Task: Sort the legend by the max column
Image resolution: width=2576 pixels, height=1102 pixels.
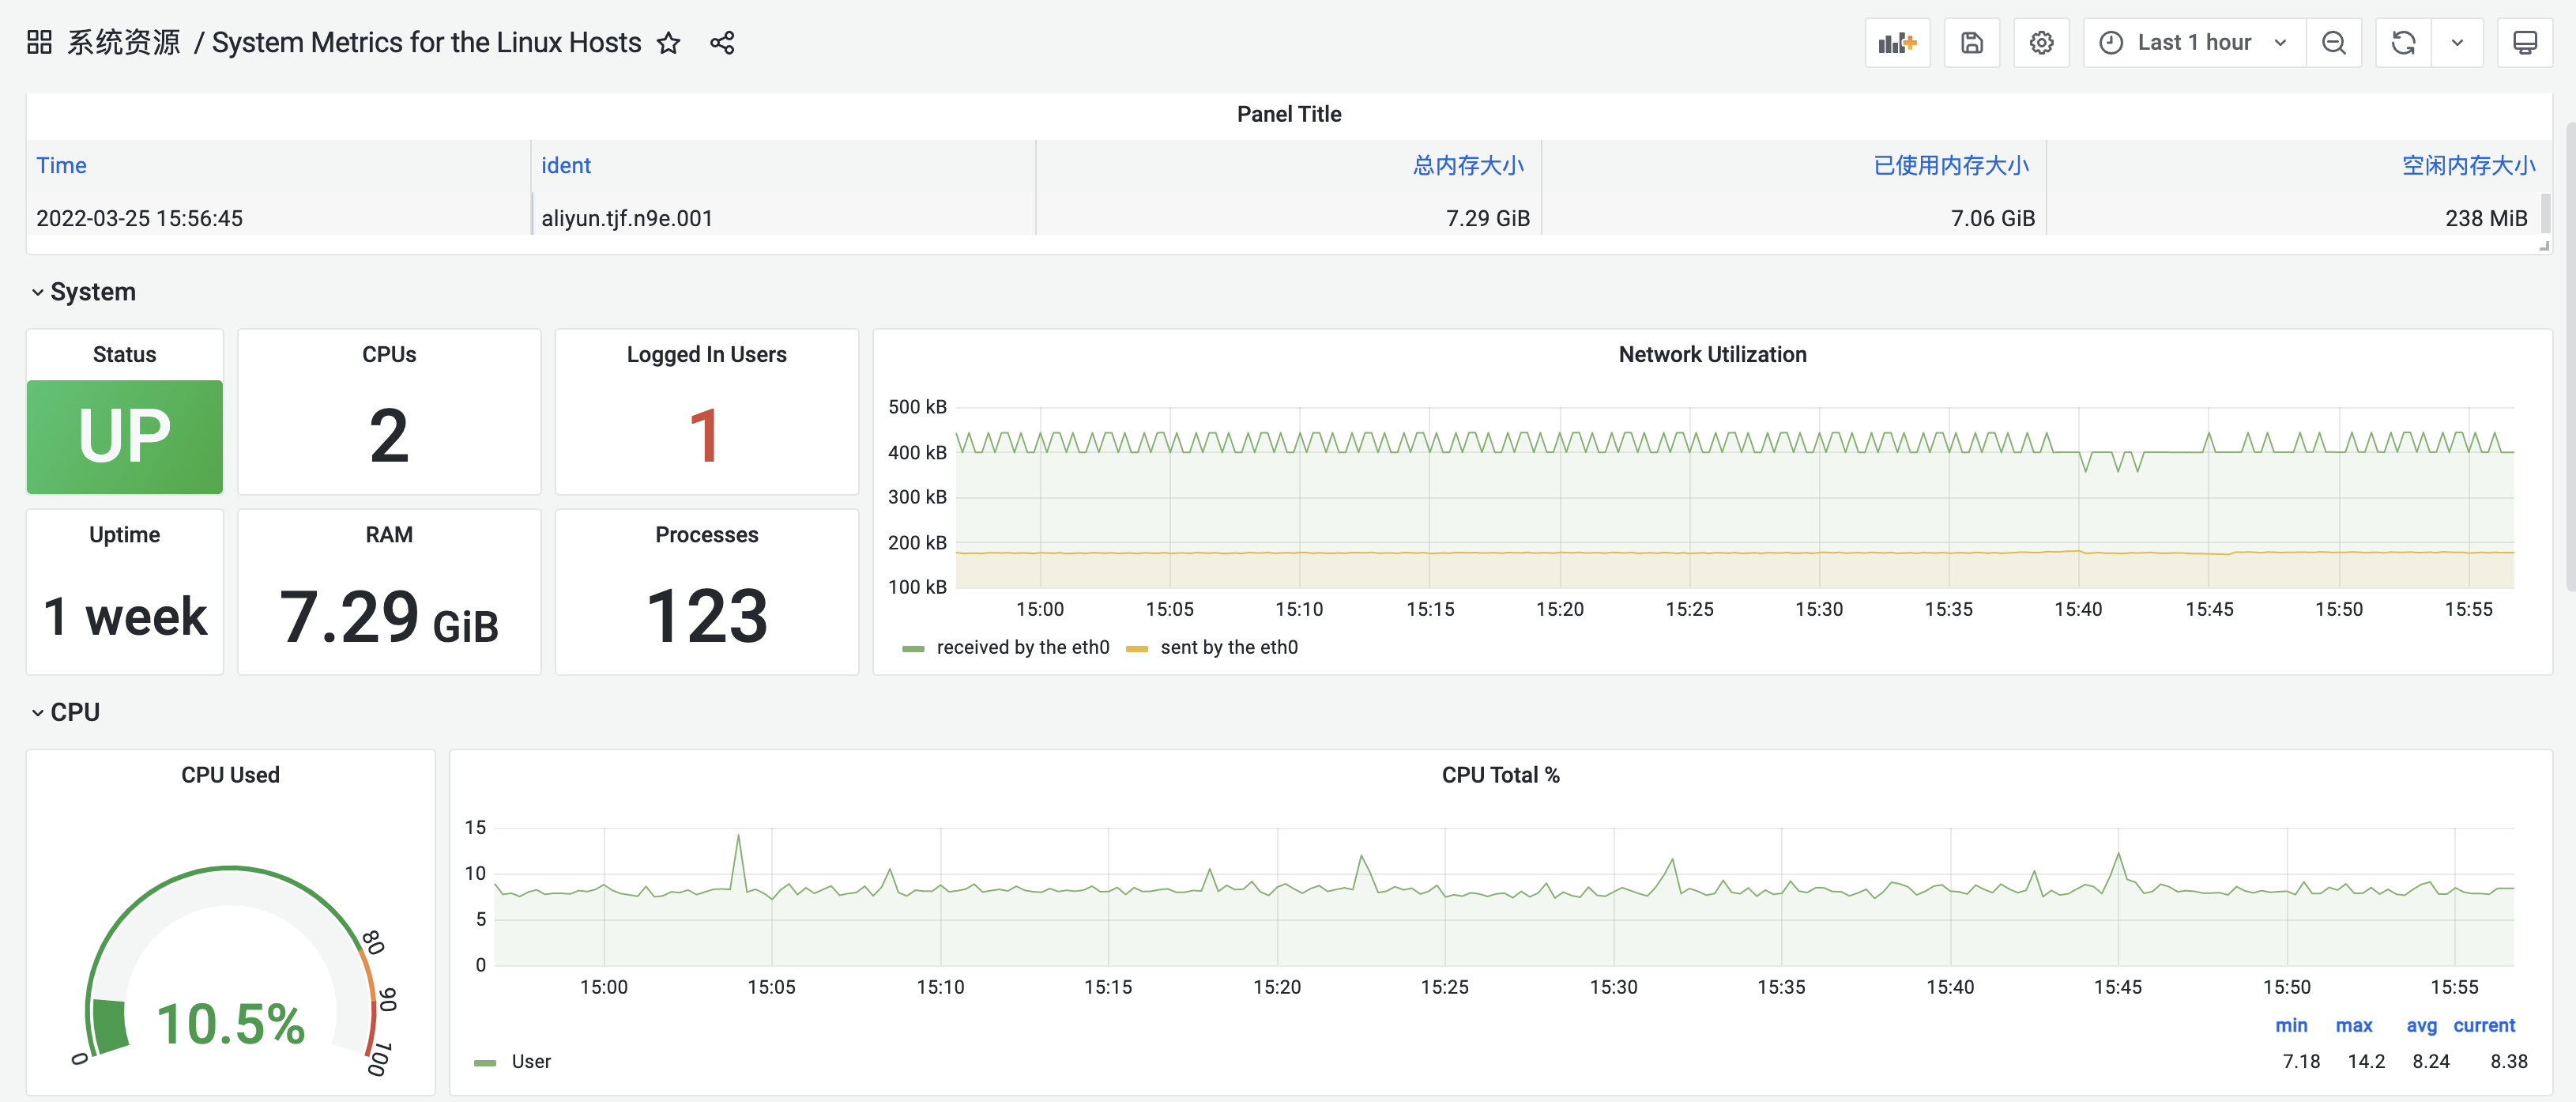Action: coord(2353,1025)
